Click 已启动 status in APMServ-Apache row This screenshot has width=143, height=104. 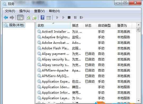tap(90, 70)
